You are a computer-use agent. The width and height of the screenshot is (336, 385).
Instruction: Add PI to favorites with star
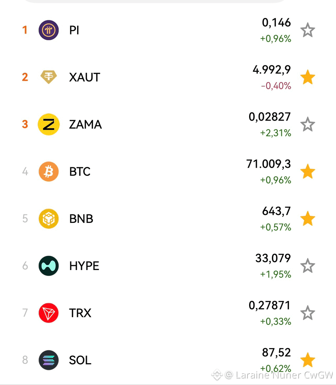pyautogui.click(x=308, y=30)
